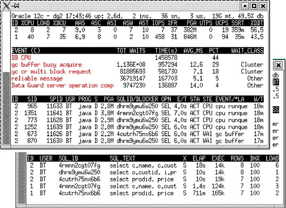This screenshot has height=208, width=286.
Task: Open the X window menu icon in title bar
Action: coord(6,6)
